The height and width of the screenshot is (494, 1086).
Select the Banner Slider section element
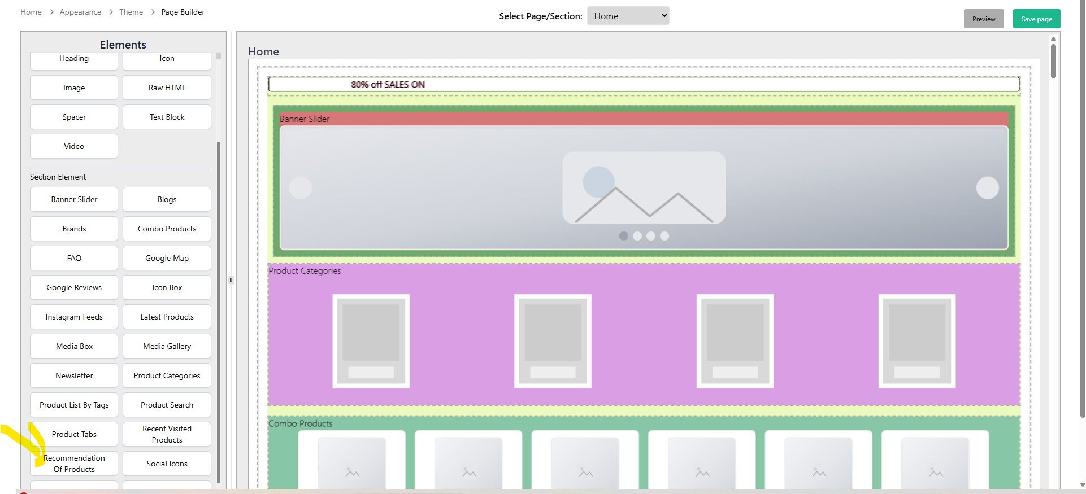(x=74, y=199)
